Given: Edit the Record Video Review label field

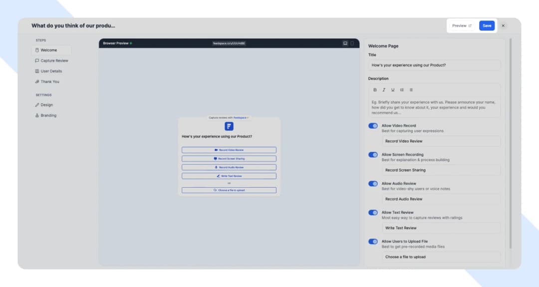Looking at the screenshot, I should point(441,141).
